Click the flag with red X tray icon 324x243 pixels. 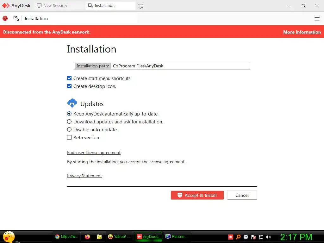[253, 237]
